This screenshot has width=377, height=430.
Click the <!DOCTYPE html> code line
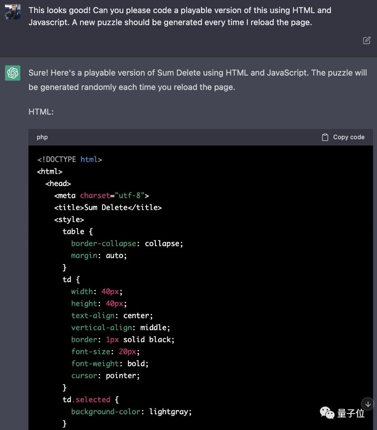point(69,159)
